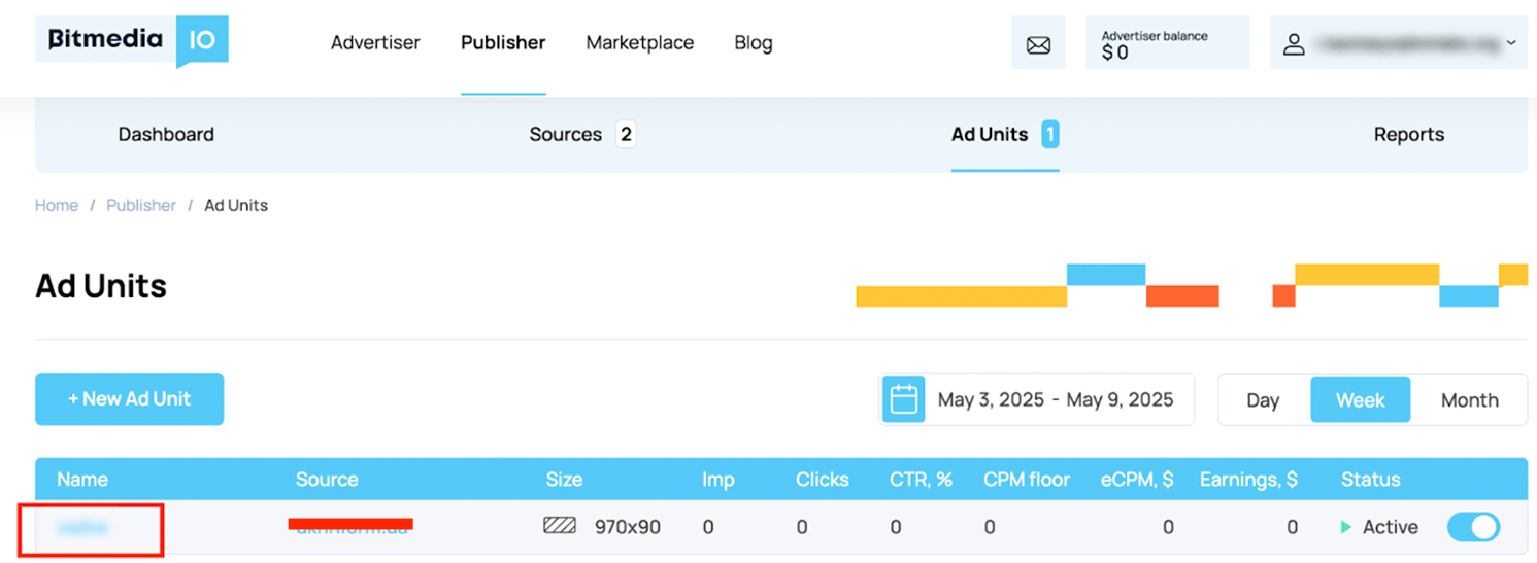Expand the account dropdown chevron

tap(1511, 43)
